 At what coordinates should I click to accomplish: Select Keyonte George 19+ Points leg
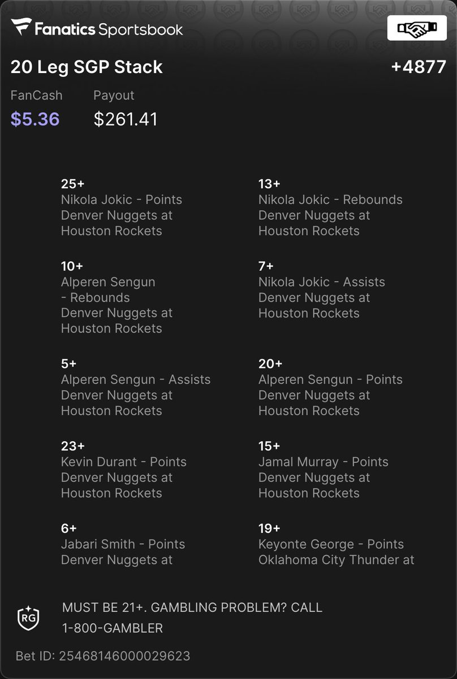point(337,544)
